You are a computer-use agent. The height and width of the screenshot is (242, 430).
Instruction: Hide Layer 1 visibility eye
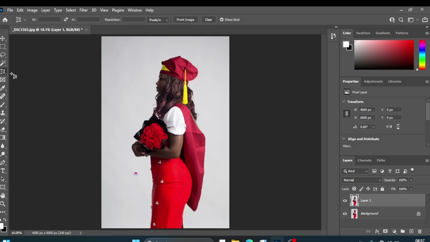345,201
